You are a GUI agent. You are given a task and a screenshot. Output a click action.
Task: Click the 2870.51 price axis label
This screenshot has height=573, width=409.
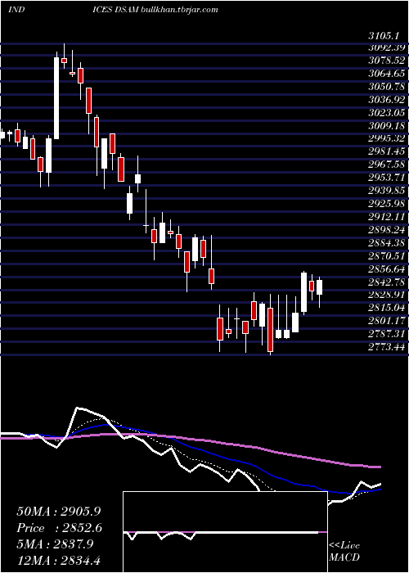click(387, 256)
